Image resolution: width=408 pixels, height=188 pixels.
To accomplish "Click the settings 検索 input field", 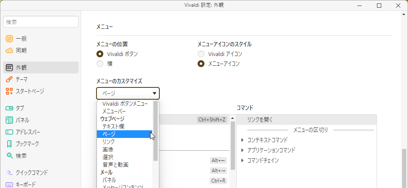I will 41,22.
